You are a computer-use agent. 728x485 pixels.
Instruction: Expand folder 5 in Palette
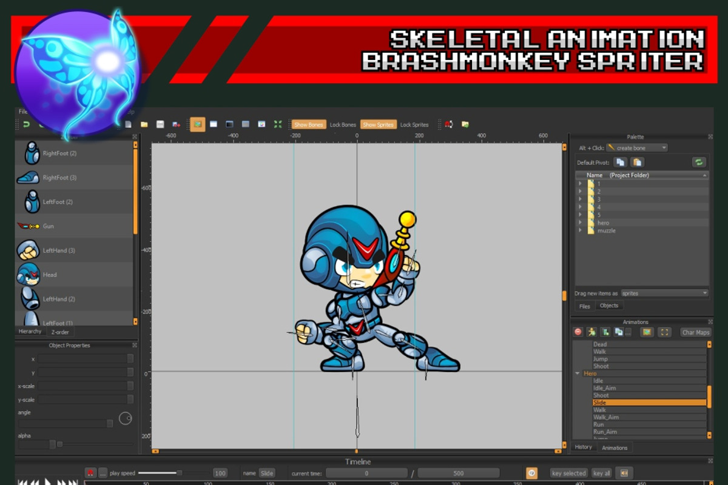click(580, 215)
